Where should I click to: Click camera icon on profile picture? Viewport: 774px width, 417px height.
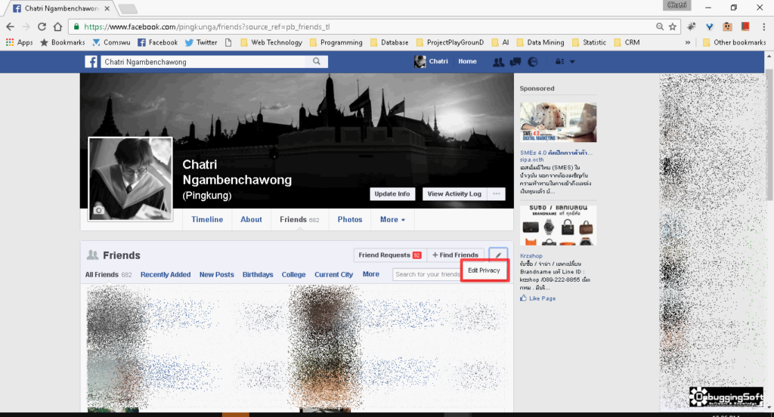tap(99, 210)
